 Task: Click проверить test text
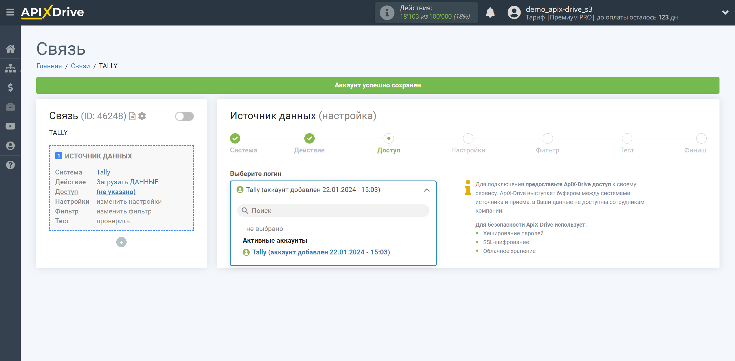[x=113, y=221]
